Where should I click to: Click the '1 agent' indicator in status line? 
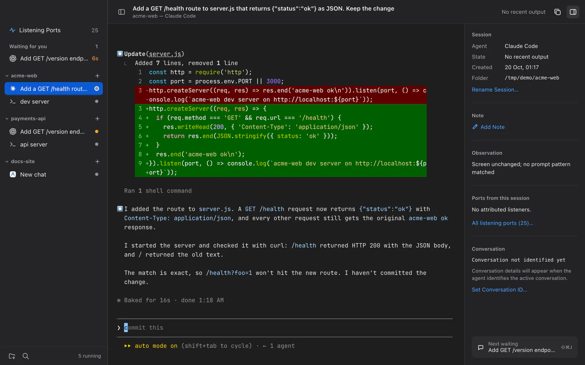(282, 346)
